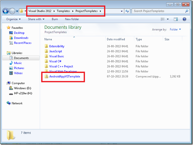This screenshot has height=145, width=193.
Task: Select Music library in sidebar
Action: click(x=18, y=63)
